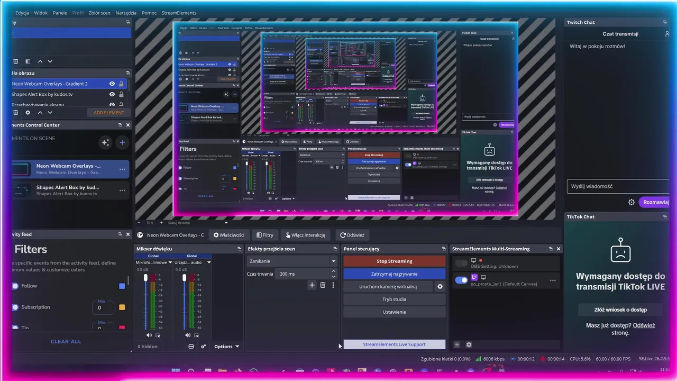Open the Panele menu

[60, 13]
